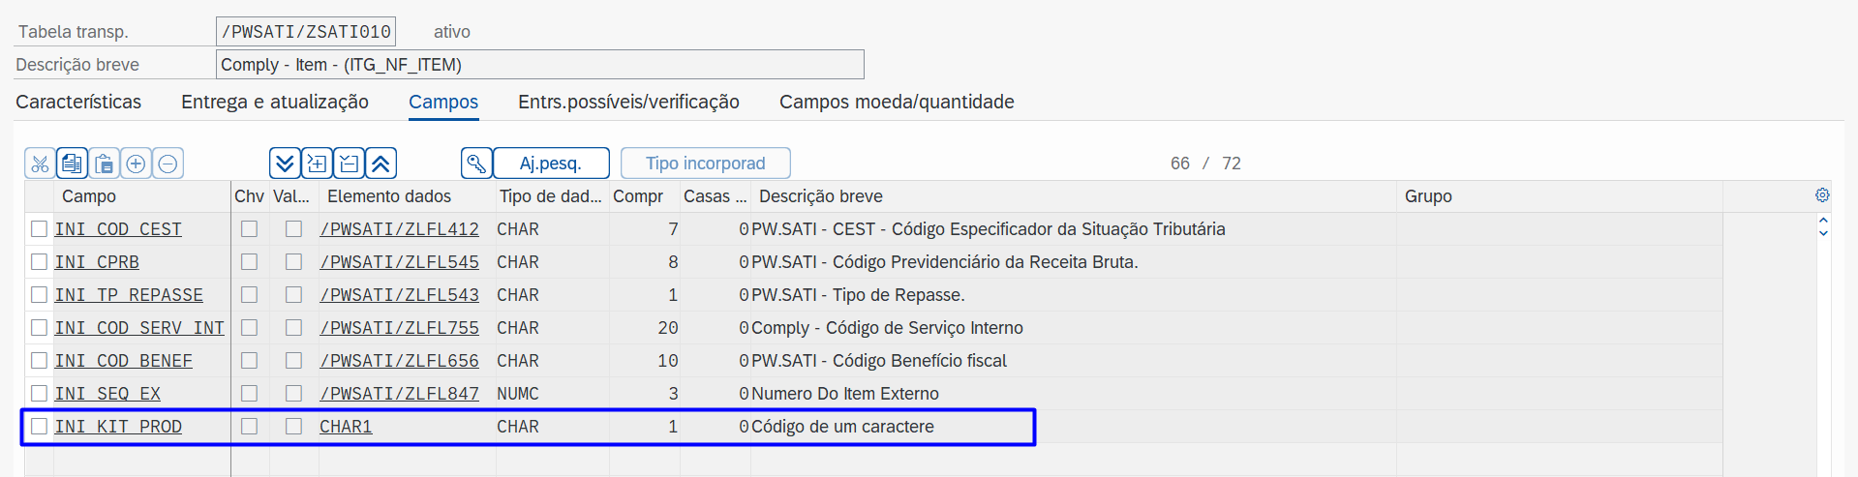
Task: Open table column settings gear icon
Action: point(1822,195)
